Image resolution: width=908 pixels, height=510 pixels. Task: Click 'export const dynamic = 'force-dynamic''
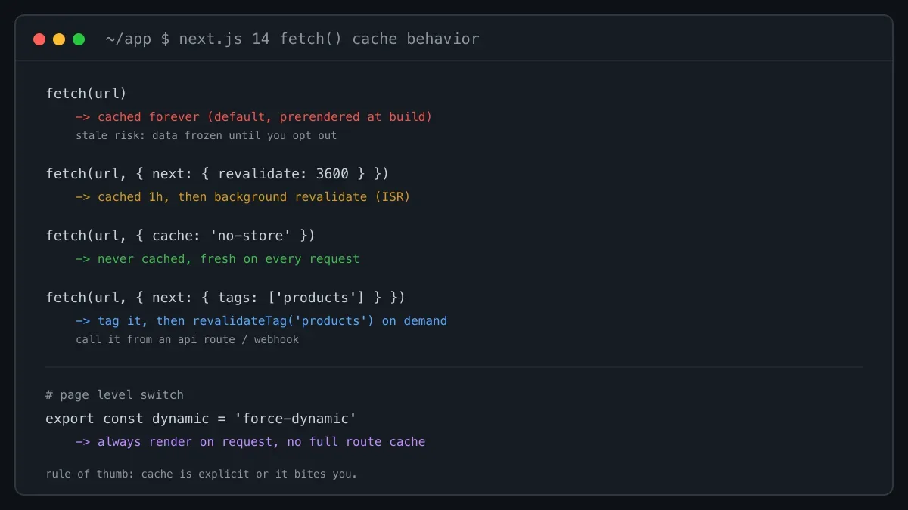[x=201, y=419]
